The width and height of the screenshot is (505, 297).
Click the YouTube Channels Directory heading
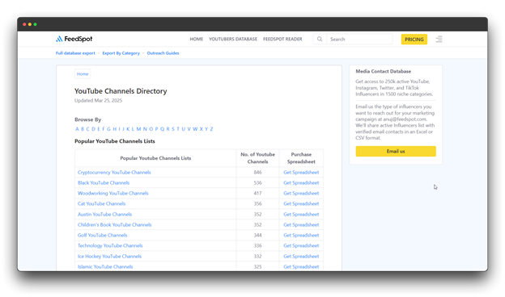coord(121,91)
